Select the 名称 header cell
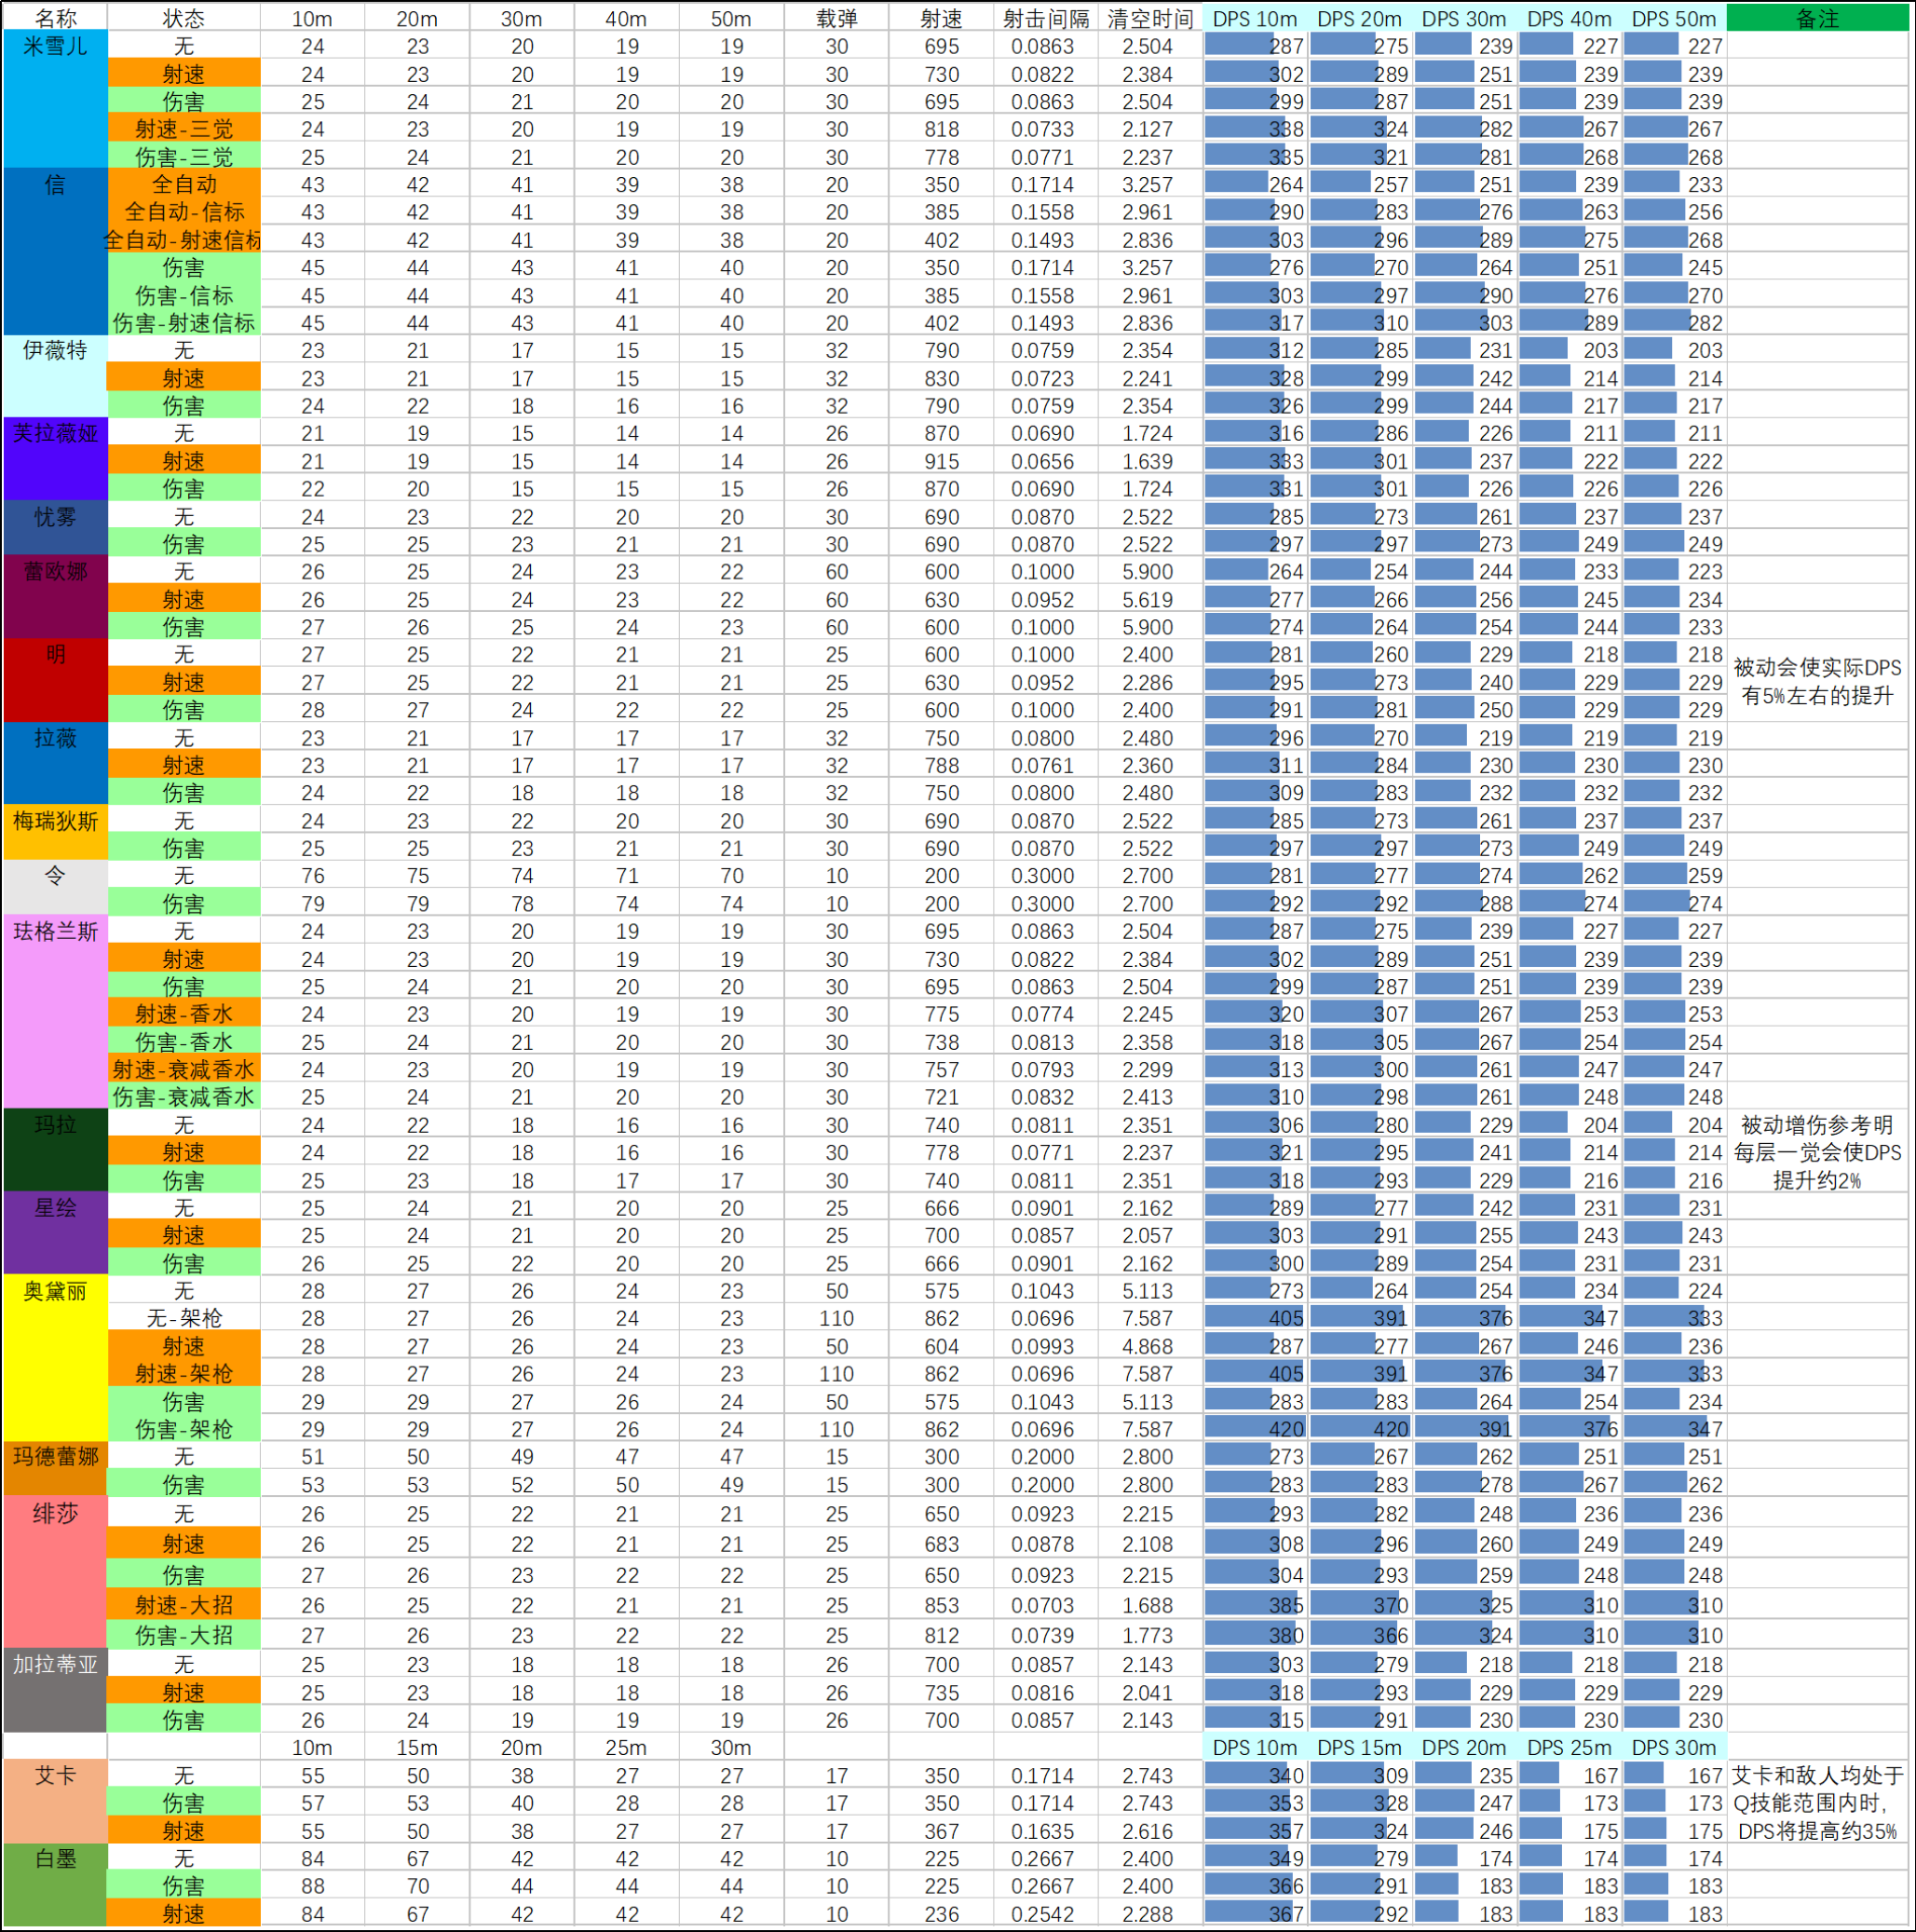This screenshot has width=1916, height=1932. pyautogui.click(x=55, y=18)
